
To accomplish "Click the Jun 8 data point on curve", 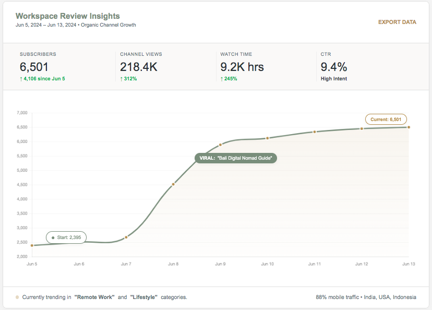I will click(173, 184).
